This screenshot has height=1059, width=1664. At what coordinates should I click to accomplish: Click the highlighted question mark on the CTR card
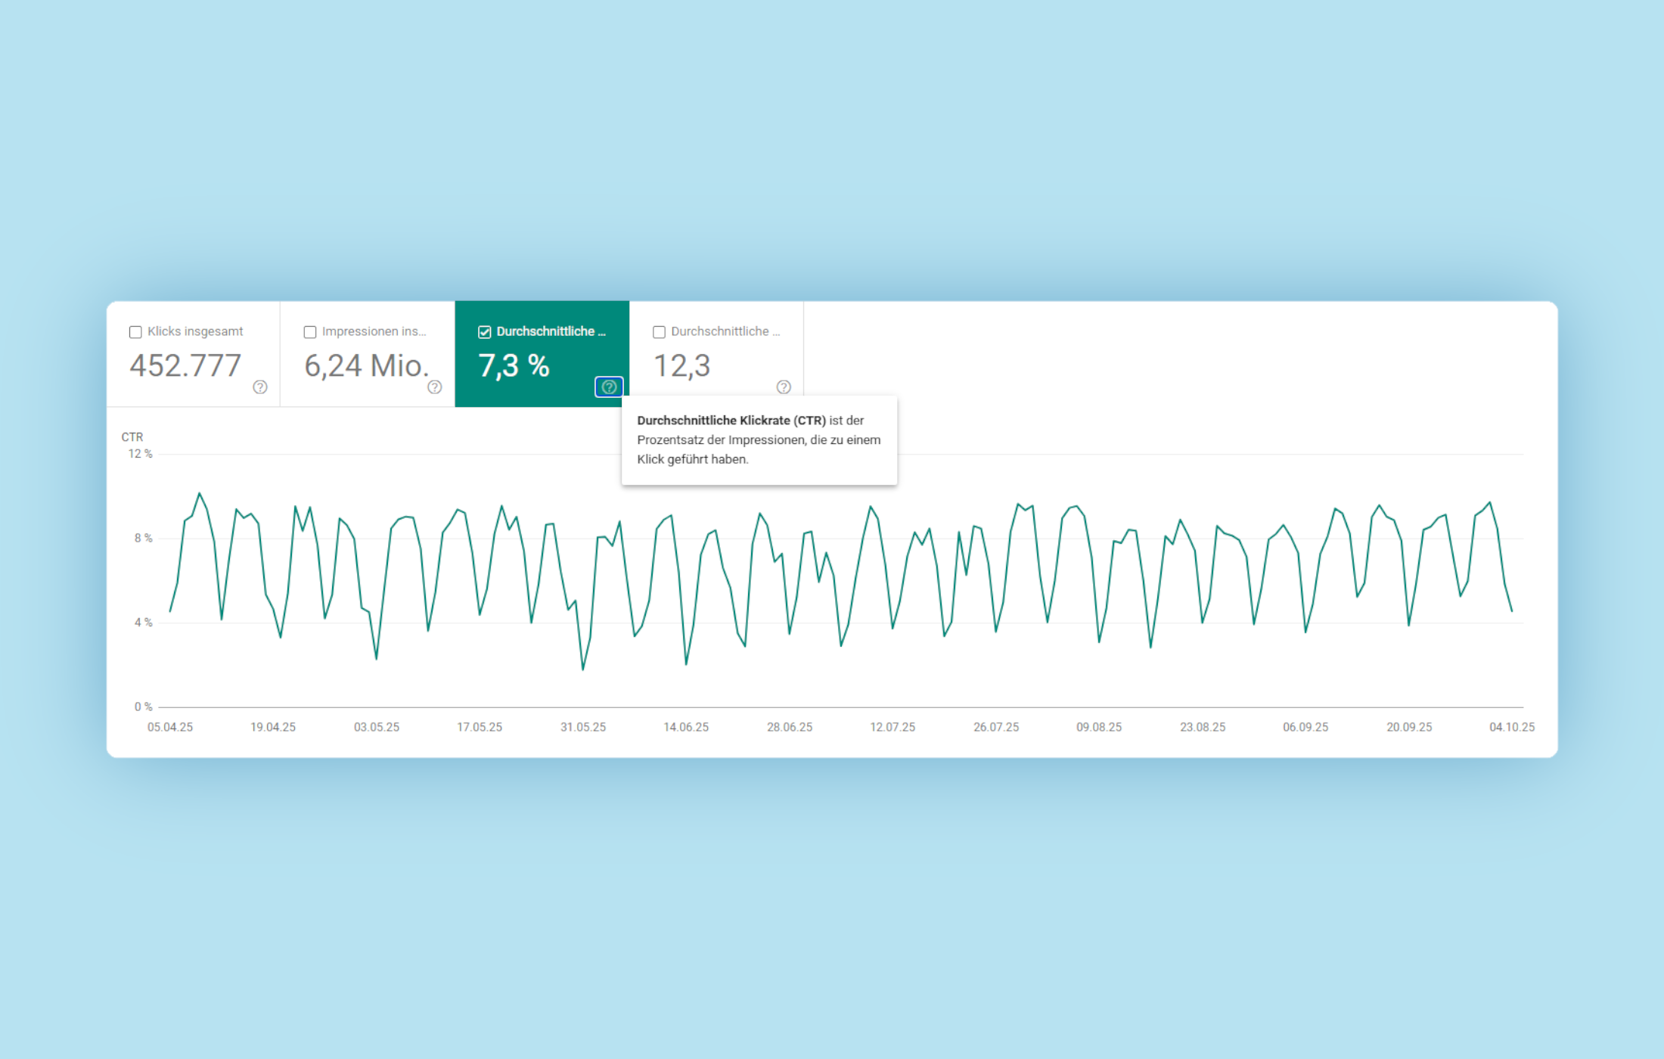pyautogui.click(x=610, y=387)
